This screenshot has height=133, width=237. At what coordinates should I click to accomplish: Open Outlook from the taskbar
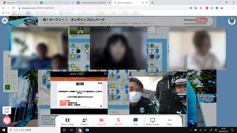(87, 130)
